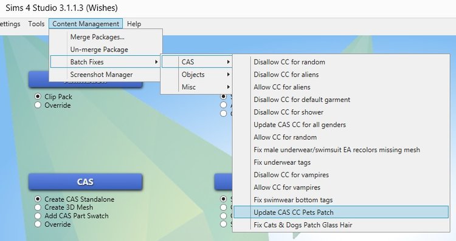Viewport: 456px width, 241px height.
Task: Open the CAS batch fixes submenu
Action: pos(196,62)
